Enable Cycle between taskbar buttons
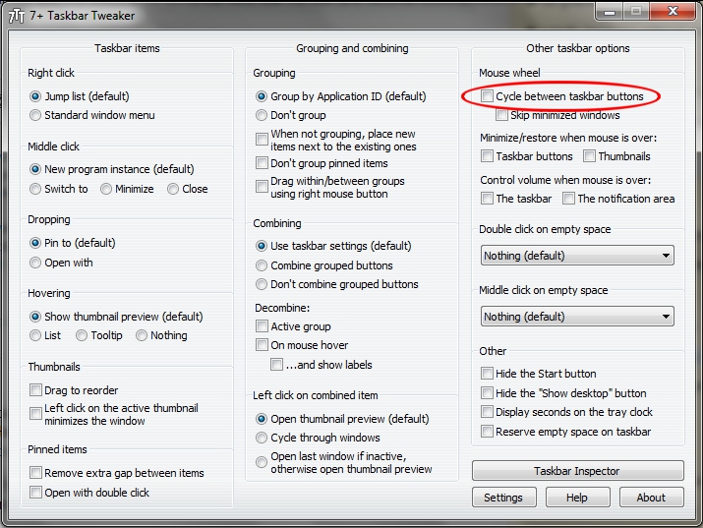703x528 pixels. [487, 96]
